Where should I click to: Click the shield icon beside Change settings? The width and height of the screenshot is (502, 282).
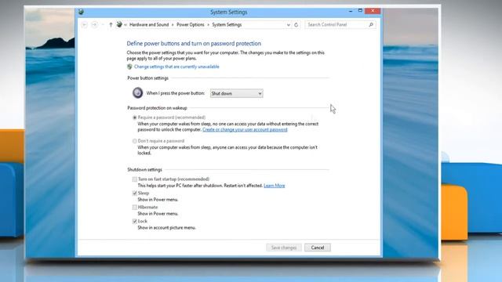129,67
